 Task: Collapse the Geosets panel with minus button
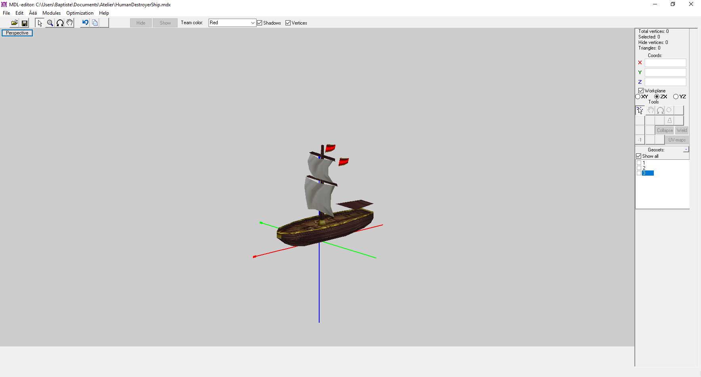pyautogui.click(x=686, y=149)
